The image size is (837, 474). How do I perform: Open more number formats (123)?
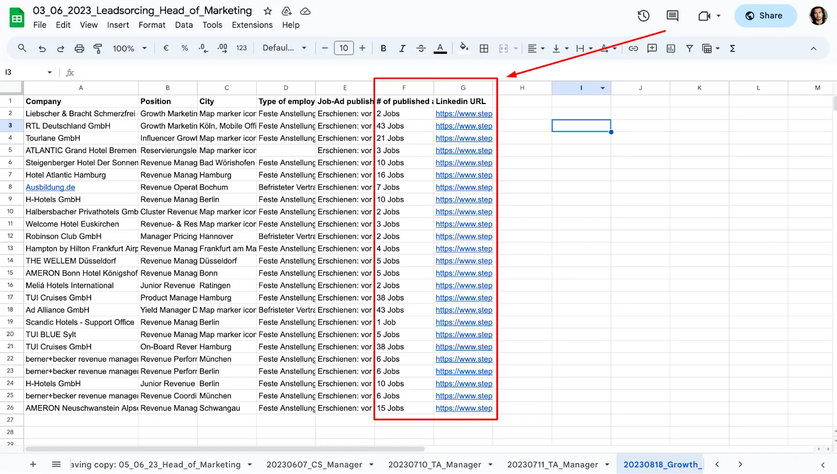tap(241, 48)
